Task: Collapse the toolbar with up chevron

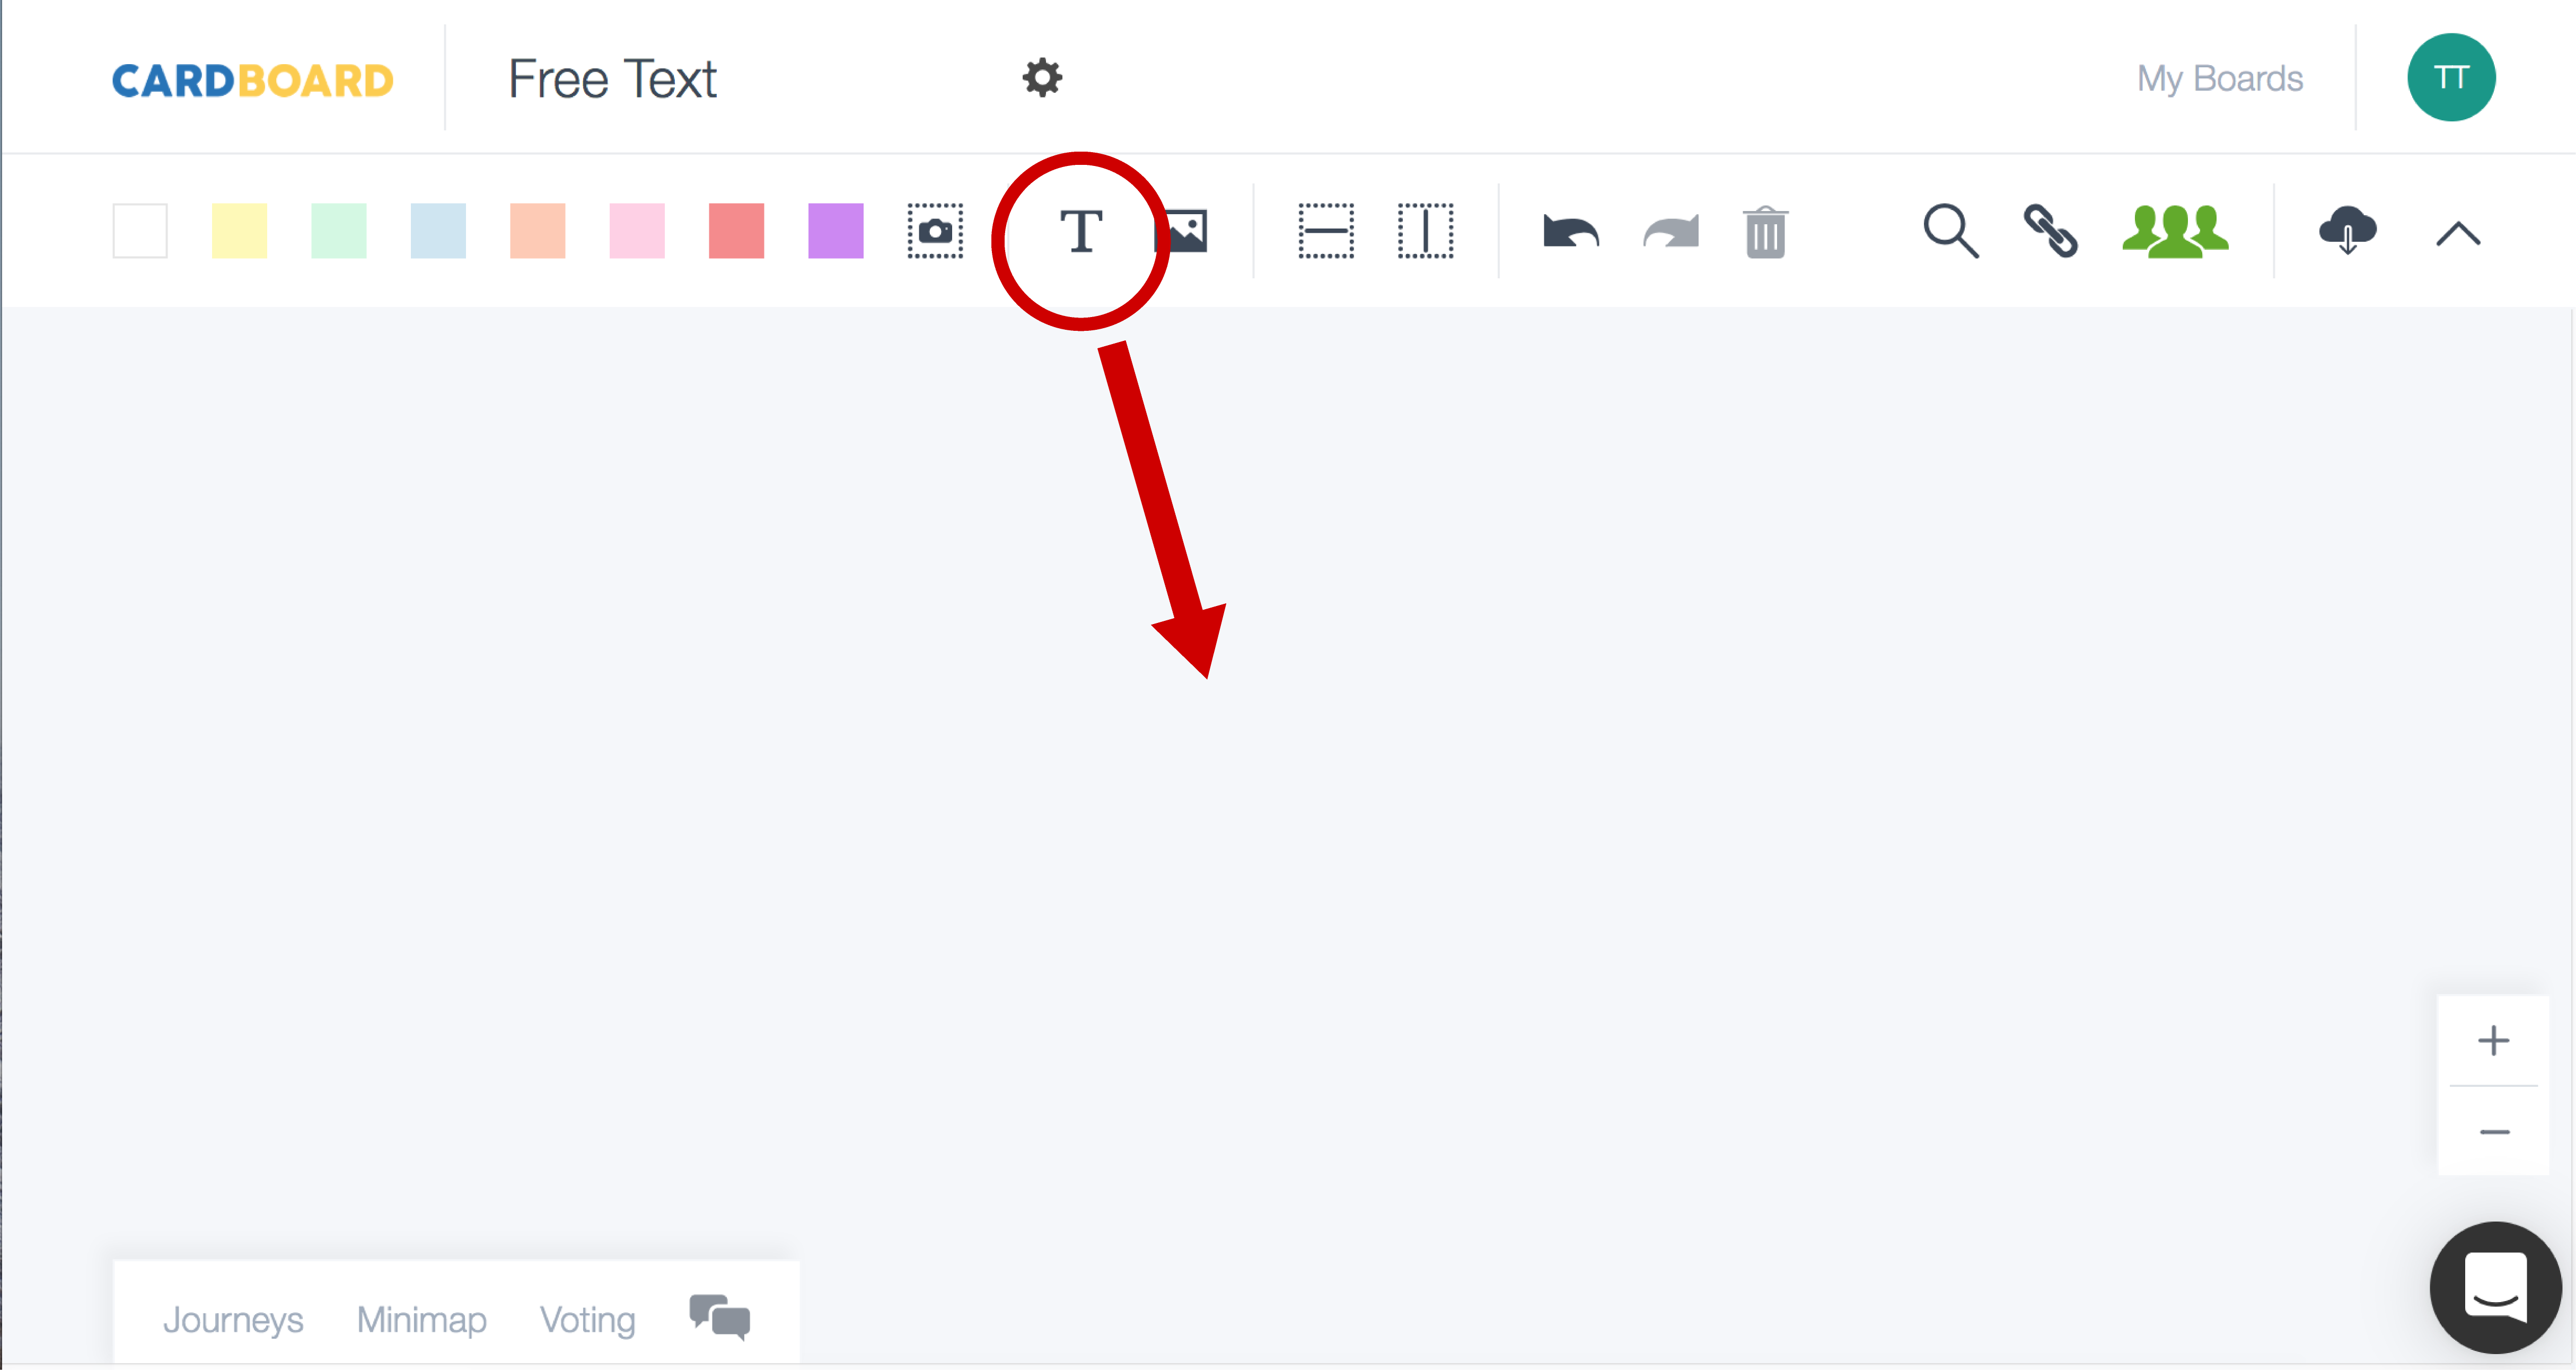Action: point(2457,234)
